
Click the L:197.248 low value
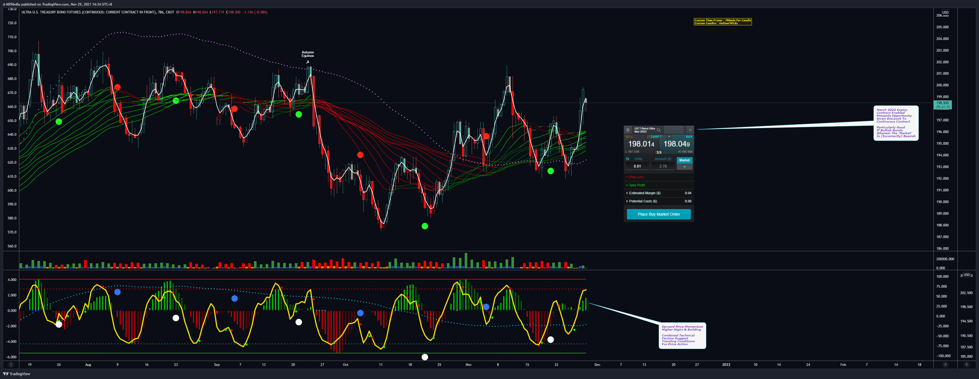632,152
